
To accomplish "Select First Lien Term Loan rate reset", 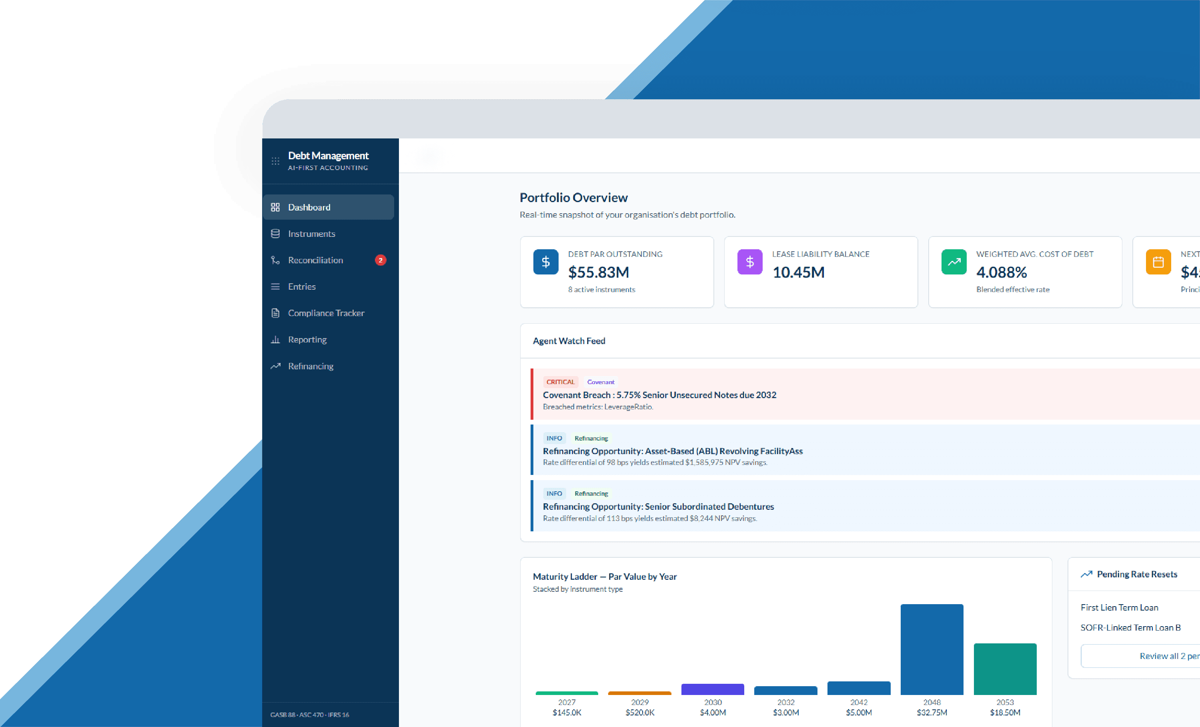I will (1119, 607).
